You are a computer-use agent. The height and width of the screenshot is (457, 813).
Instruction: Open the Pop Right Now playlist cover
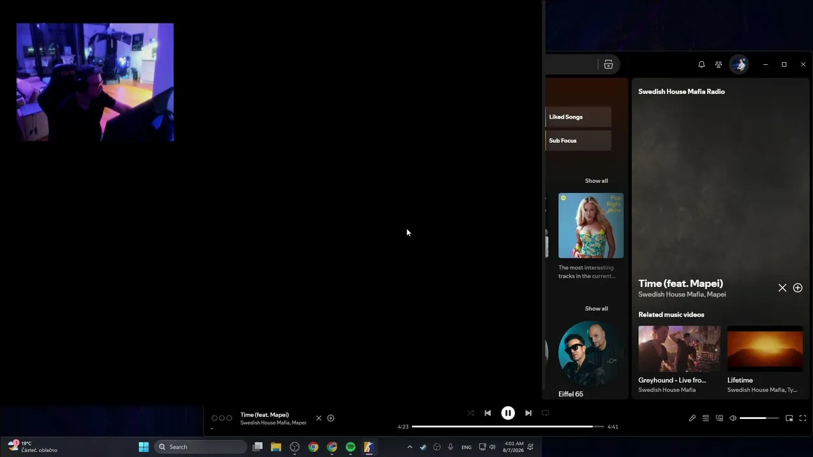[591, 225]
